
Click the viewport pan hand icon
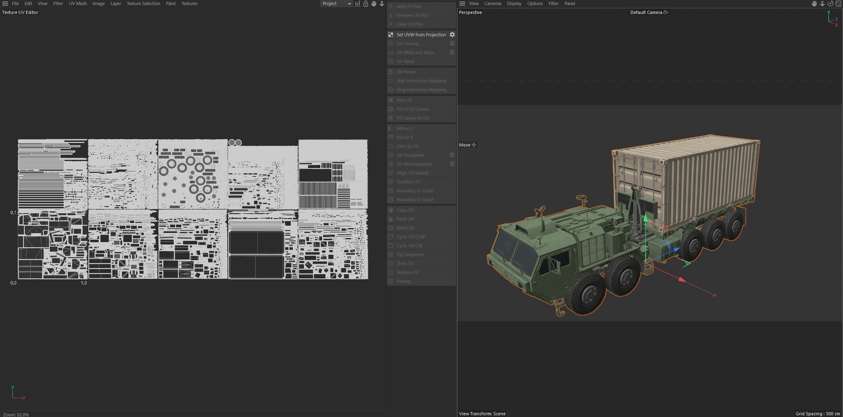click(814, 4)
